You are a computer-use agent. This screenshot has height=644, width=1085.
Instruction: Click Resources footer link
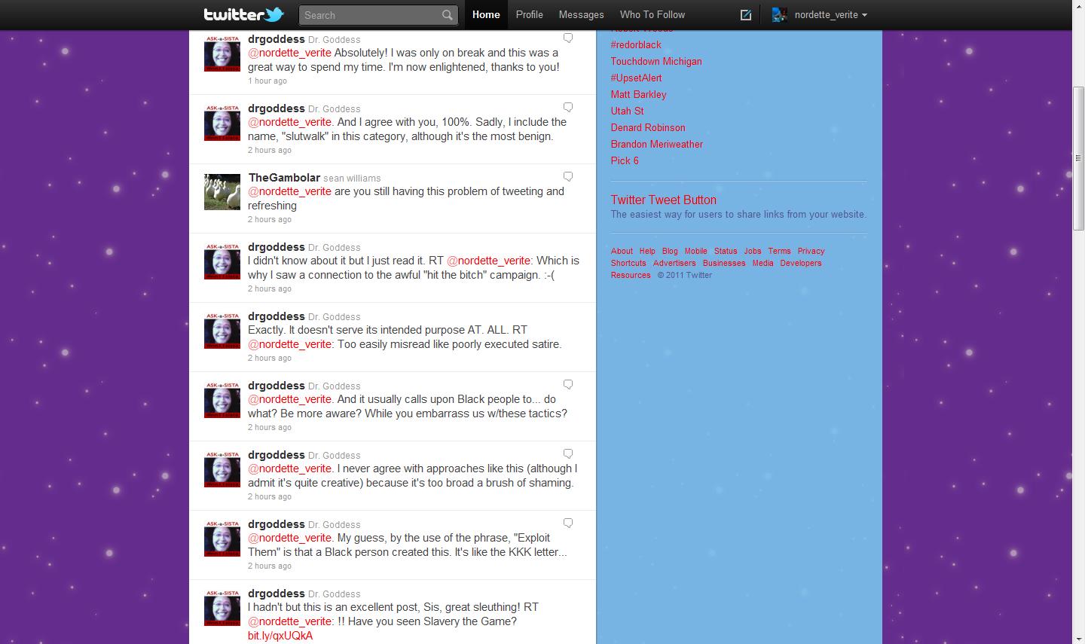coord(631,275)
